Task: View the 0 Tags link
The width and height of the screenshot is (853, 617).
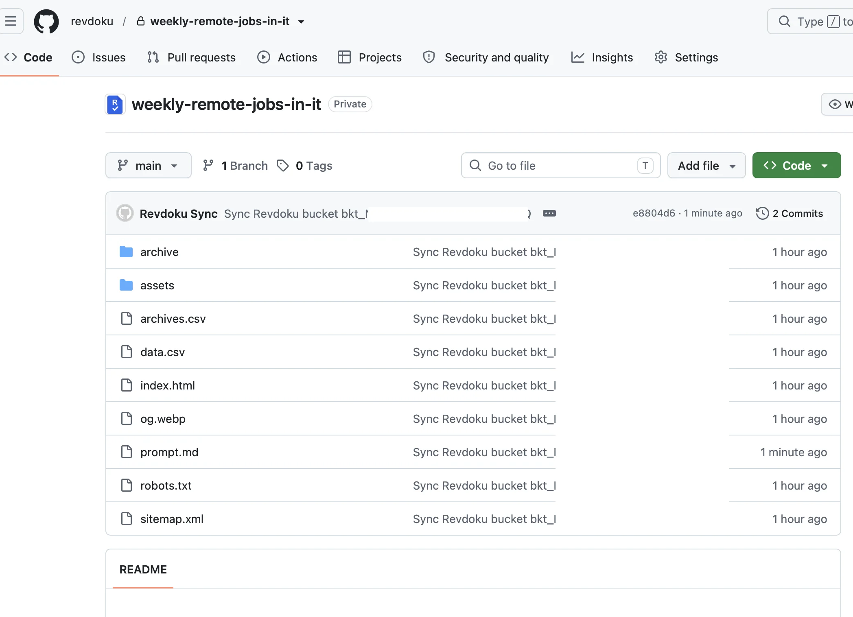Action: pos(304,166)
